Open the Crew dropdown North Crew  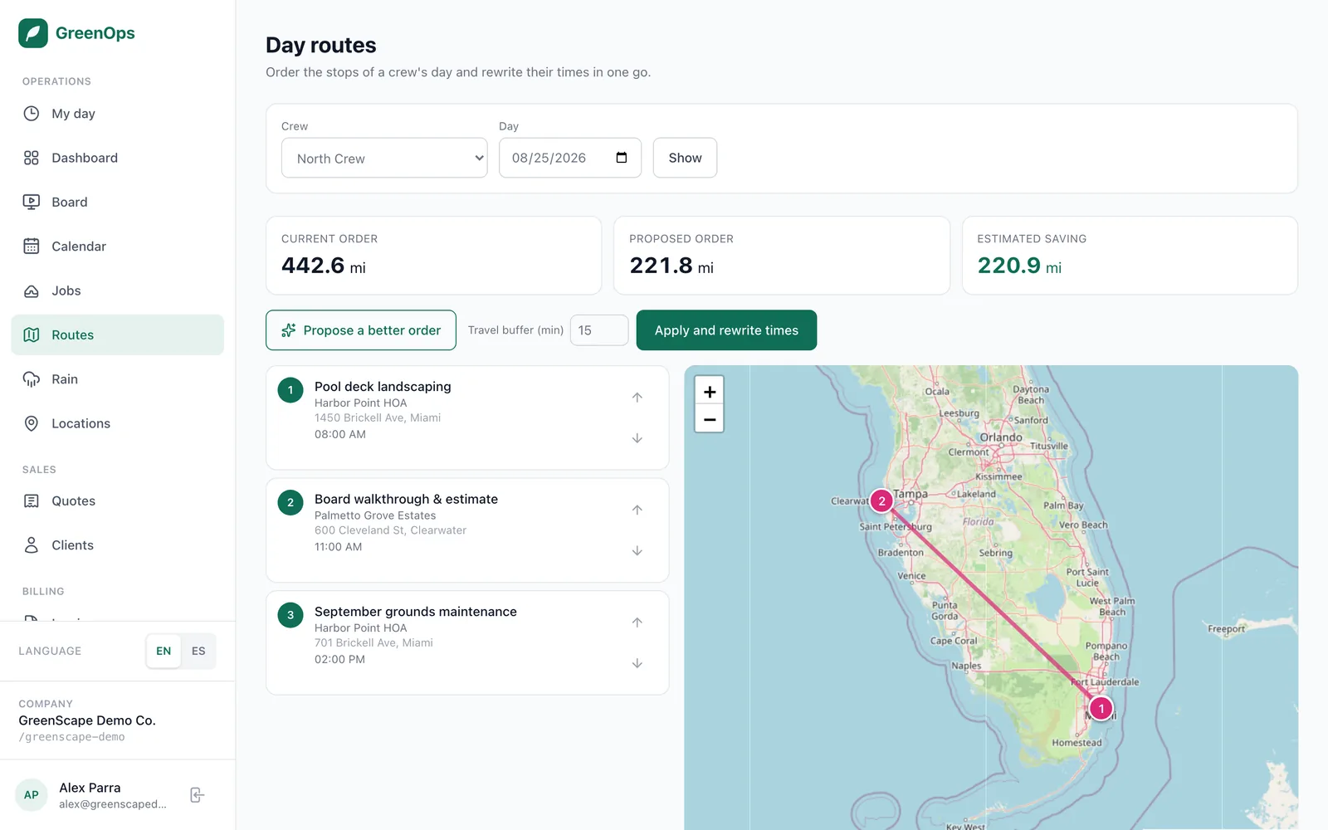pos(384,158)
